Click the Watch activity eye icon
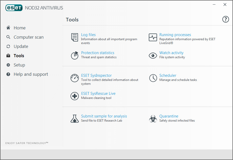 pyautogui.click(x=153, y=56)
